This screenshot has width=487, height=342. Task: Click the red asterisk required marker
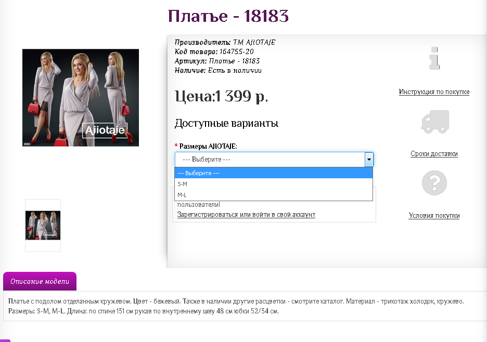176,146
